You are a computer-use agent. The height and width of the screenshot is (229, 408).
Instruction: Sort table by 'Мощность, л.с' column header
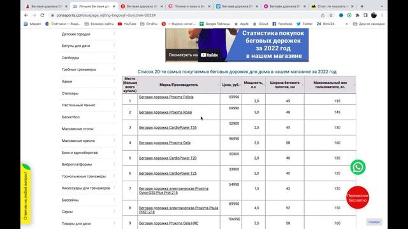point(254,85)
